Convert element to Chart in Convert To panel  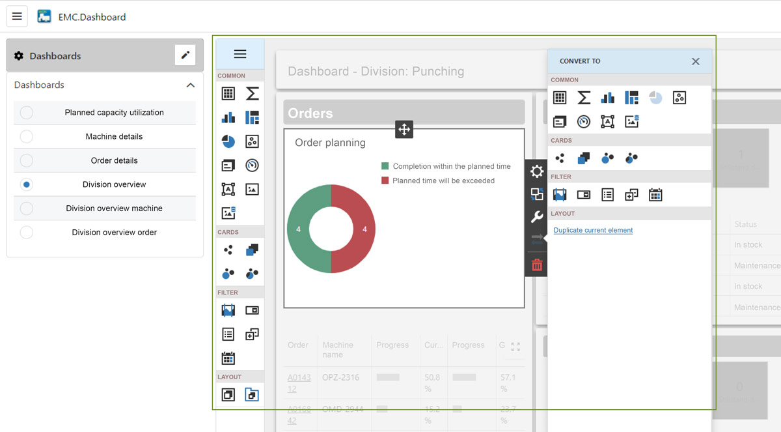(x=608, y=98)
